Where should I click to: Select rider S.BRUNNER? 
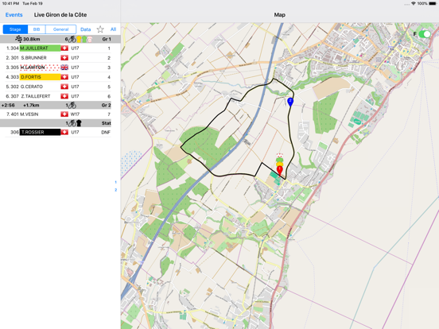(58, 58)
